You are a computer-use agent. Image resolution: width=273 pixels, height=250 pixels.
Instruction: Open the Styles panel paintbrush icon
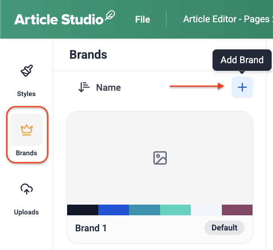[26, 71]
